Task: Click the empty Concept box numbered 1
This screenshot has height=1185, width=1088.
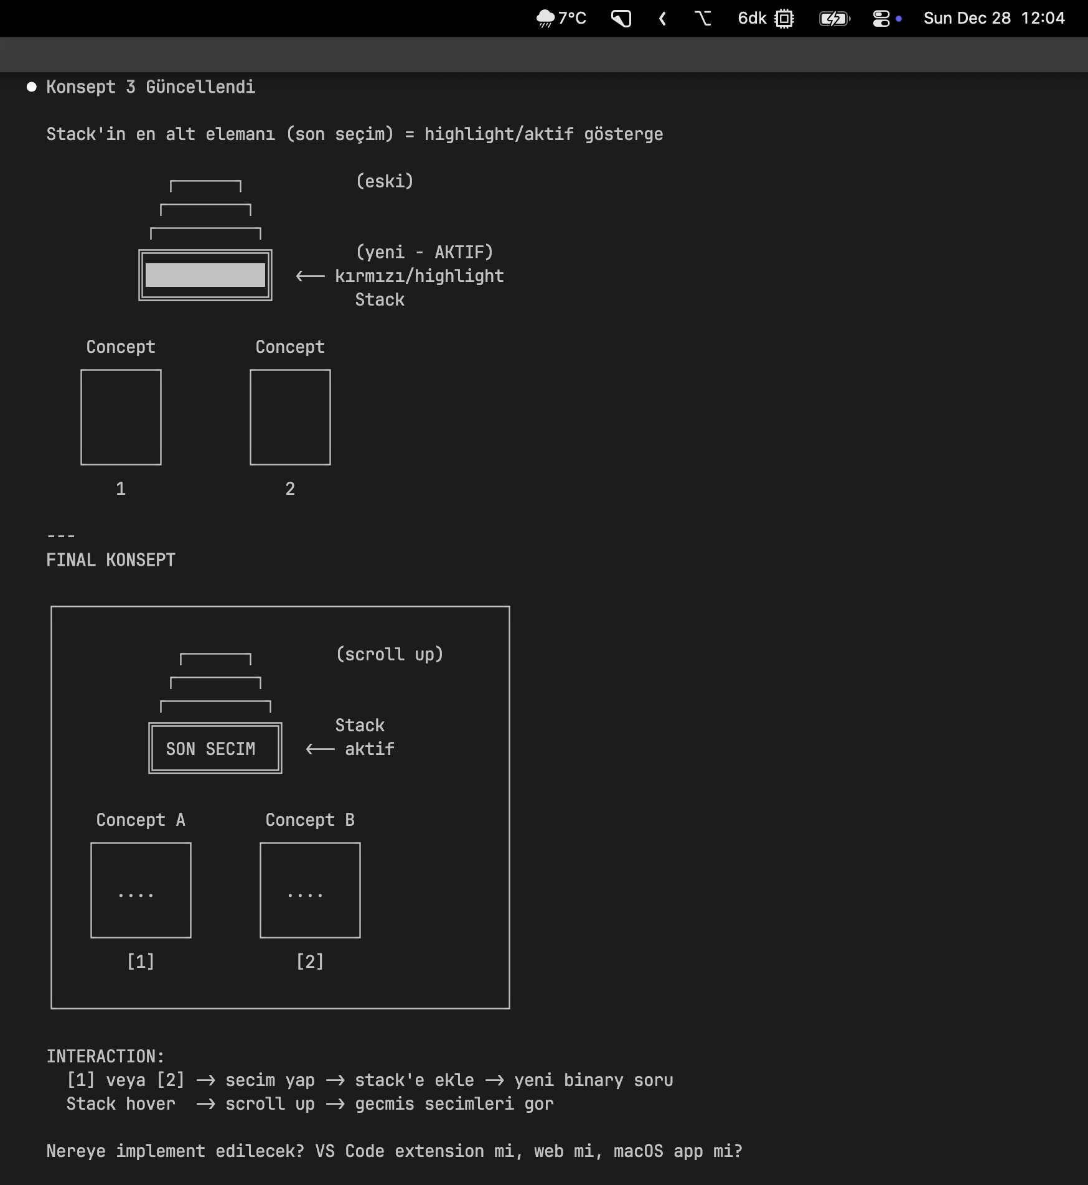Action: (121, 417)
